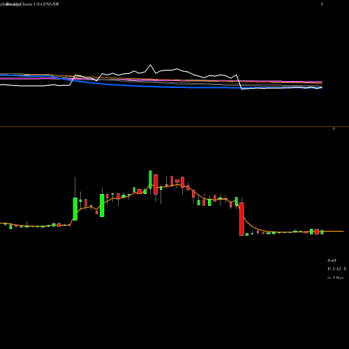This screenshot has height=349, width=349.
Task: Select the big green breakout candle after the flat base
Action: [75, 209]
